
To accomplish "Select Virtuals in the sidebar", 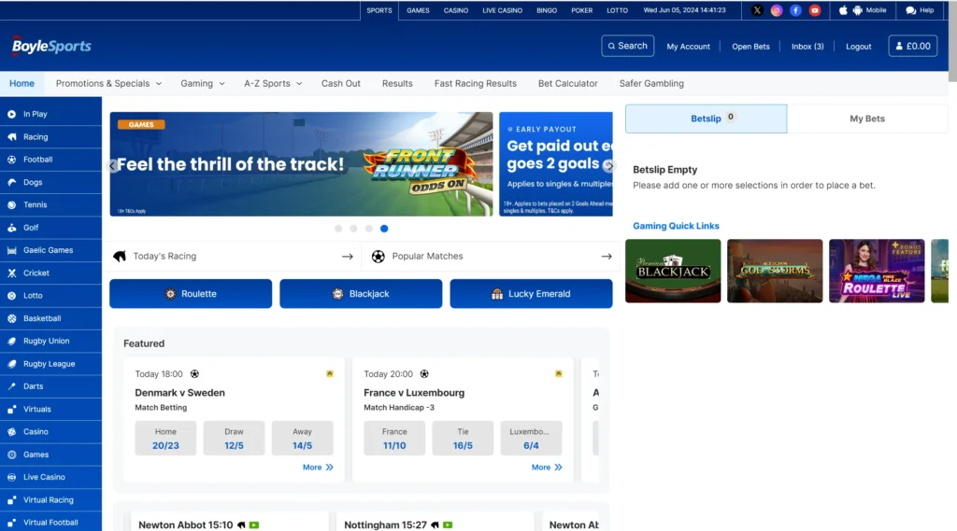I will (50, 409).
